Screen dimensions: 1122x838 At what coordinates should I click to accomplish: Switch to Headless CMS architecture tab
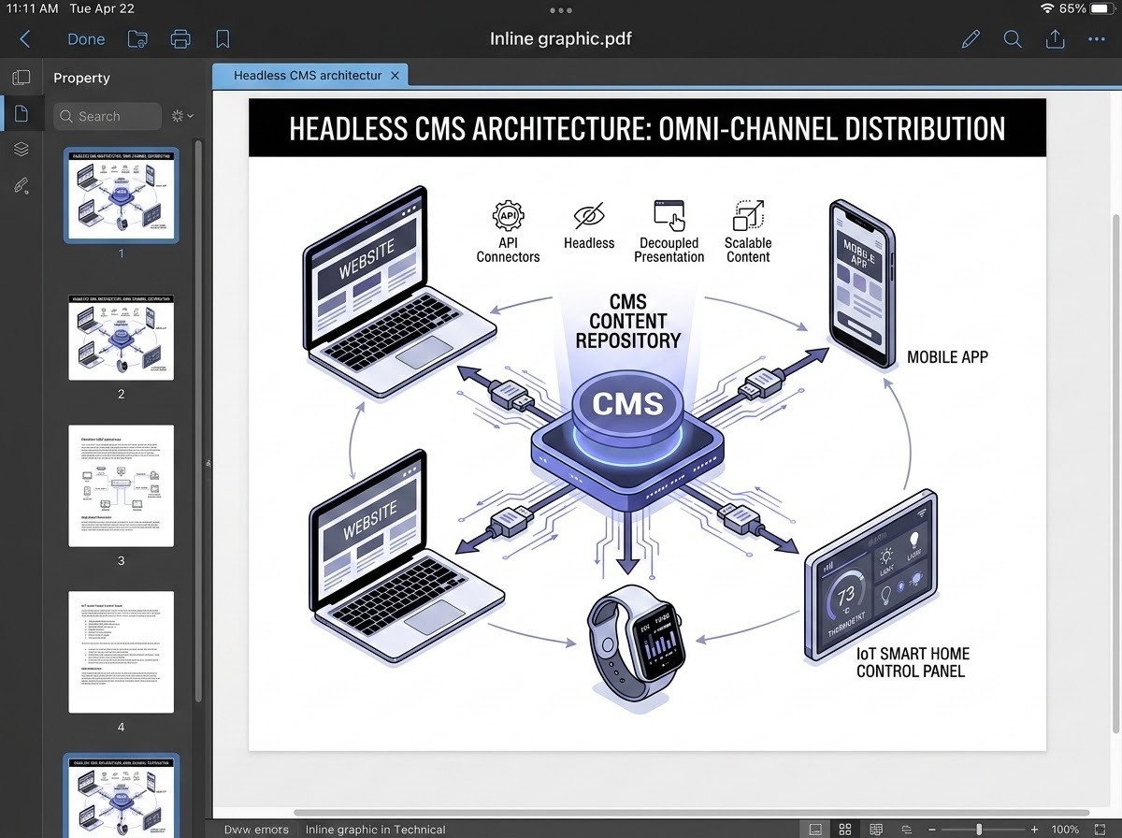[307, 75]
